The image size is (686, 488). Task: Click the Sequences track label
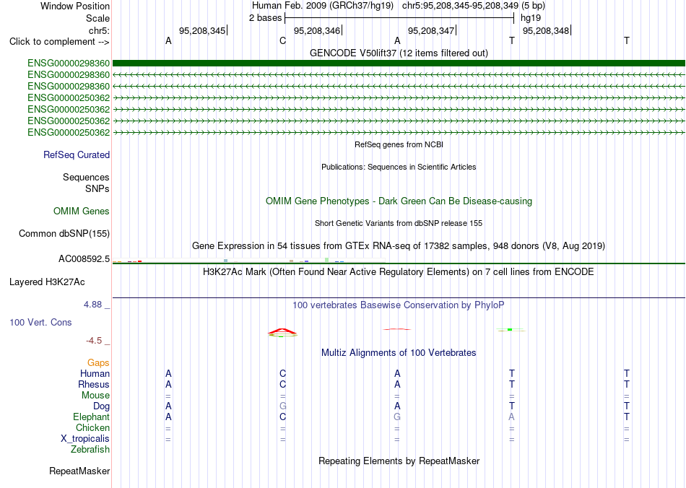(86, 177)
